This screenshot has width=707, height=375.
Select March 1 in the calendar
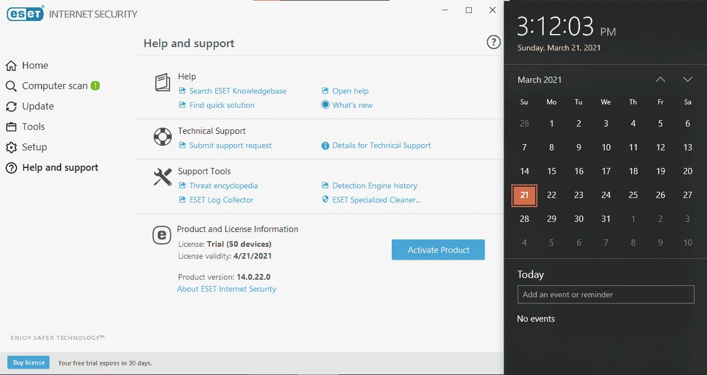pyautogui.click(x=552, y=124)
